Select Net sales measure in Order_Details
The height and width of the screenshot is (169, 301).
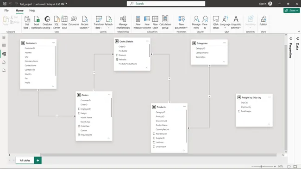(x=122, y=60)
